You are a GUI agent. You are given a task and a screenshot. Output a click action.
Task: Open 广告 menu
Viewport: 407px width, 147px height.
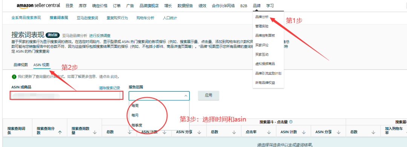coord(130,6)
